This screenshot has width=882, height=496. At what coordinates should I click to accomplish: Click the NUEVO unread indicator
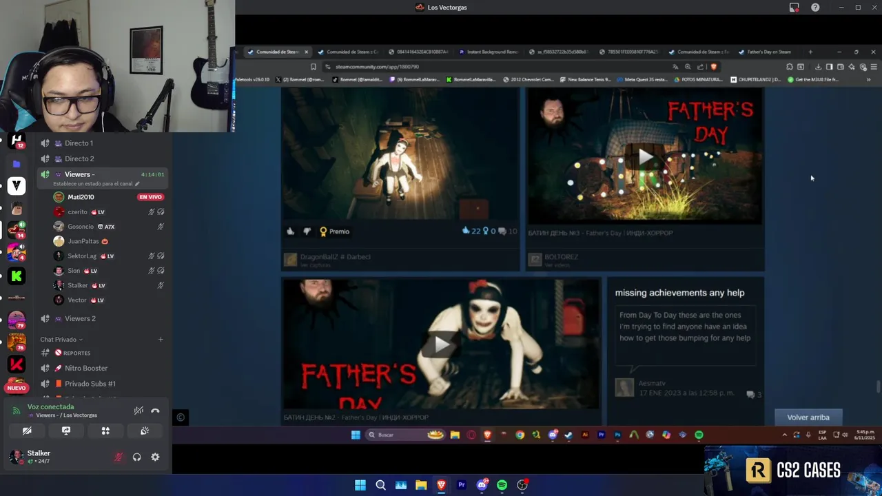tap(17, 388)
